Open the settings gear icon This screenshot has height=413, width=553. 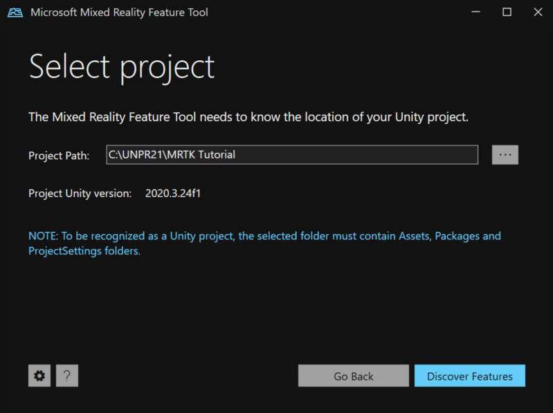[39, 376]
